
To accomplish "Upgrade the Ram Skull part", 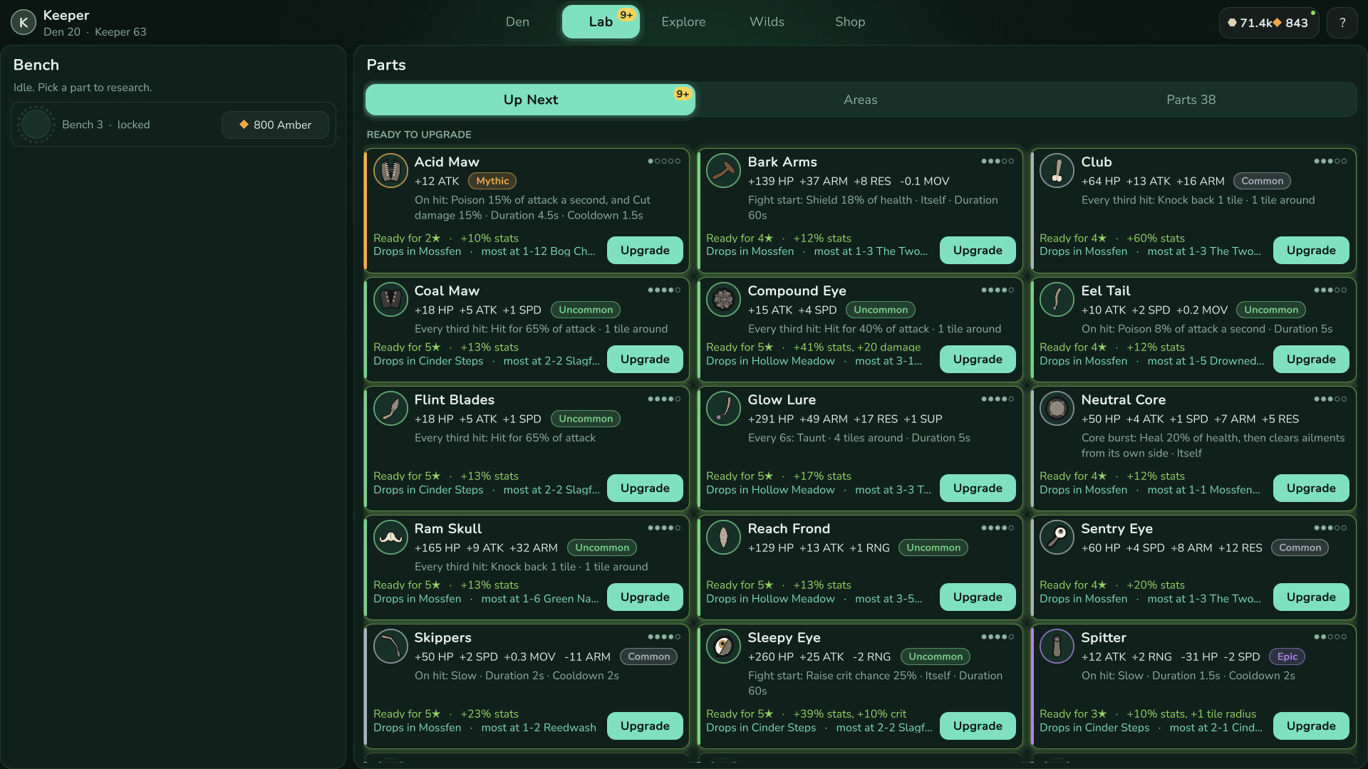I will point(645,597).
